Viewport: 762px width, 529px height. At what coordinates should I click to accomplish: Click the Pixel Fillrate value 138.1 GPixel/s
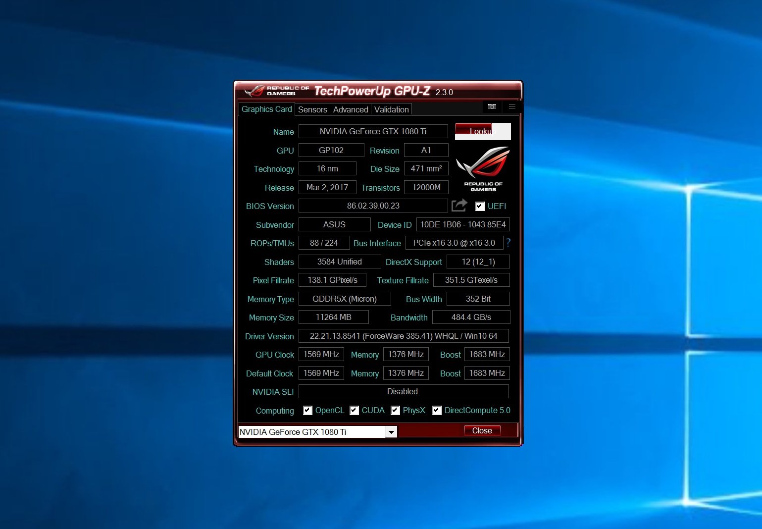[333, 280]
